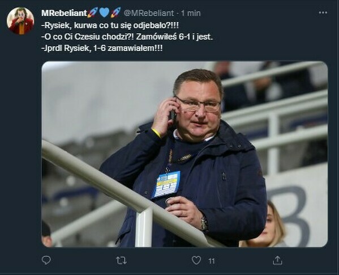Open the reply speech bubble icon
Screen dimensions: 339x275
(x=46, y=260)
